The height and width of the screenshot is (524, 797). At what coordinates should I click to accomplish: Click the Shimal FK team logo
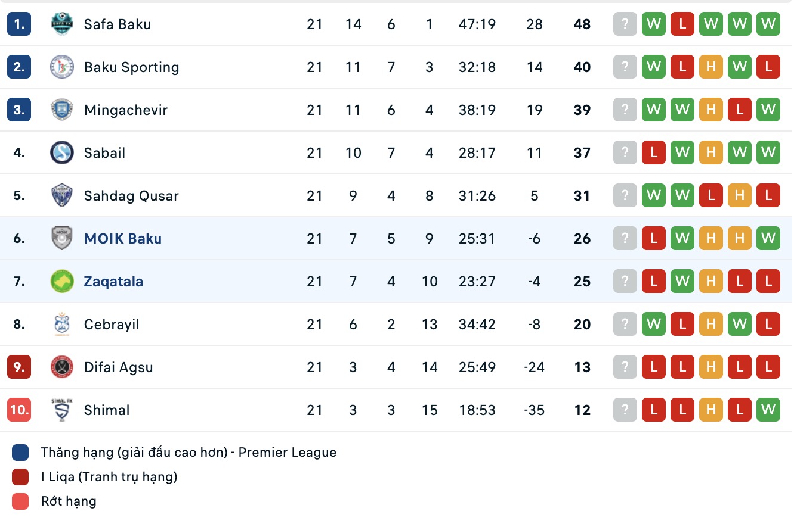pos(62,410)
